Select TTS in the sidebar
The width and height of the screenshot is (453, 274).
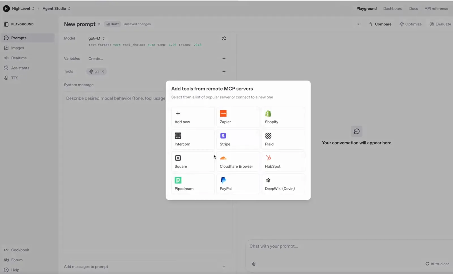[x=27, y=78]
